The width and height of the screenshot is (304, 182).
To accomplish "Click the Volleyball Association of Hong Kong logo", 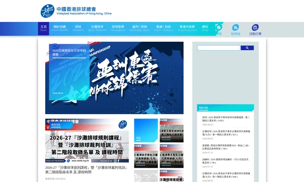I will point(76,11).
